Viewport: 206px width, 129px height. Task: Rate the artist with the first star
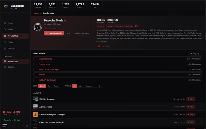coord(46,28)
